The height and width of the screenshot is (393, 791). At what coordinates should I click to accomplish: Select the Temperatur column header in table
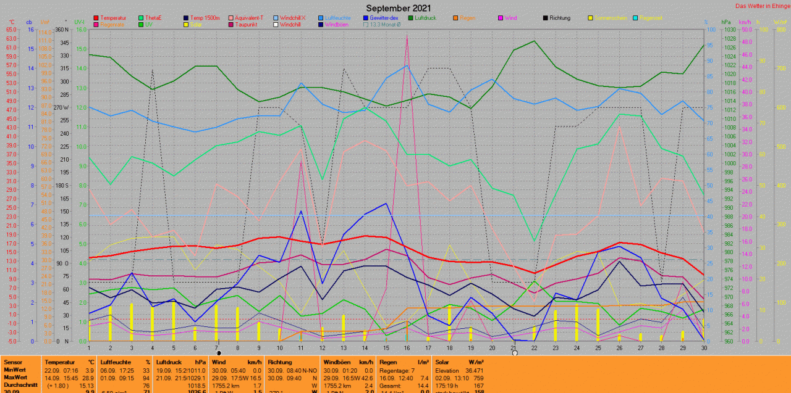click(61, 362)
